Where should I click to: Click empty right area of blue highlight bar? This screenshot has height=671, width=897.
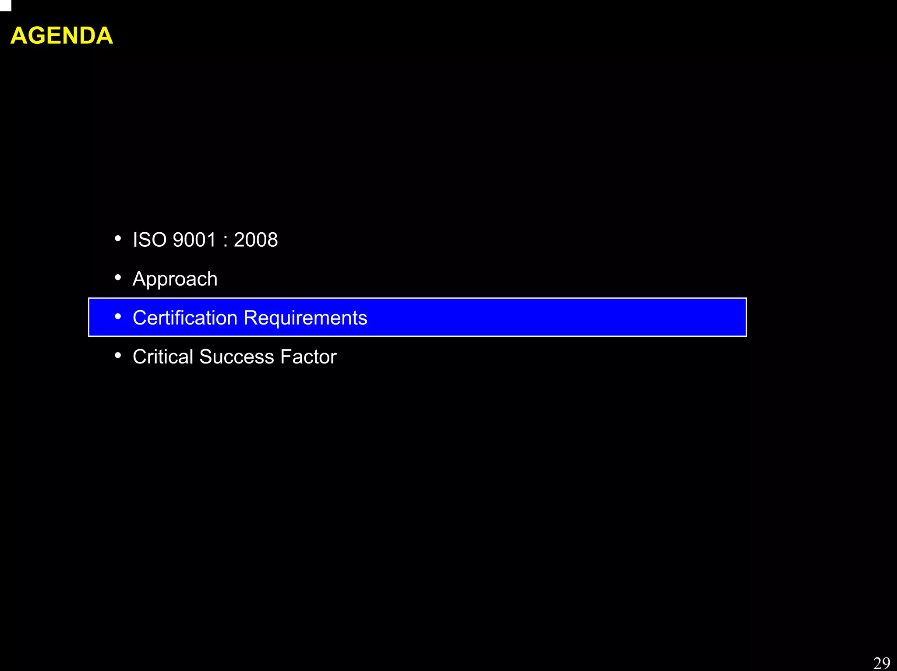tap(591, 317)
